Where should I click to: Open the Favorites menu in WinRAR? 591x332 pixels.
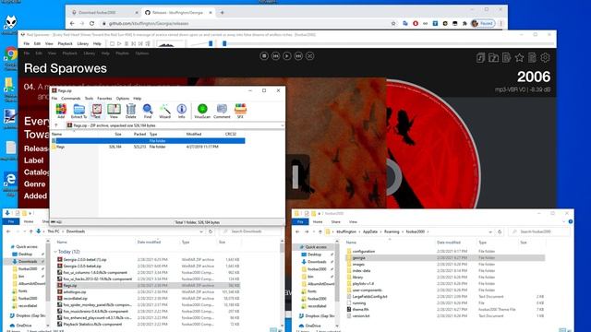click(x=104, y=99)
